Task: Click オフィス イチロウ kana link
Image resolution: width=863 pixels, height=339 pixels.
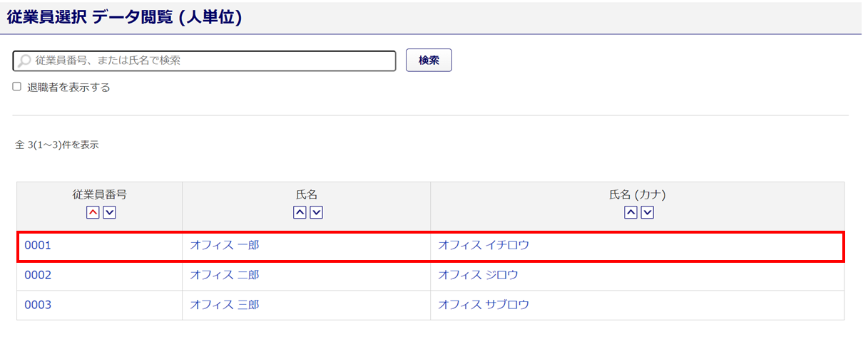Action: click(483, 246)
